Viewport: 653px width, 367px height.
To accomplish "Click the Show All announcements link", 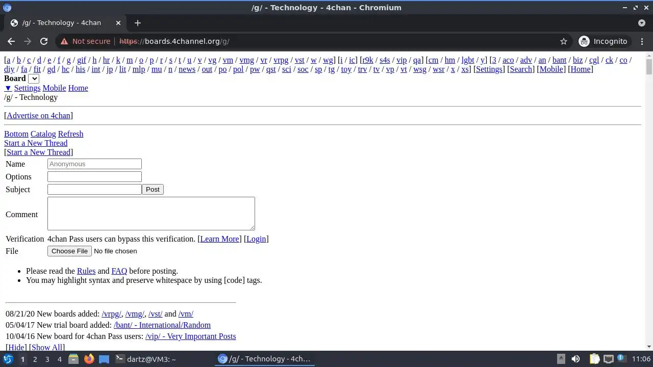I will click(x=47, y=348).
